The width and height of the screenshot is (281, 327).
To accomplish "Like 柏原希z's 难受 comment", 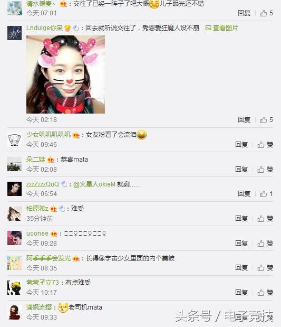I will point(265,219).
